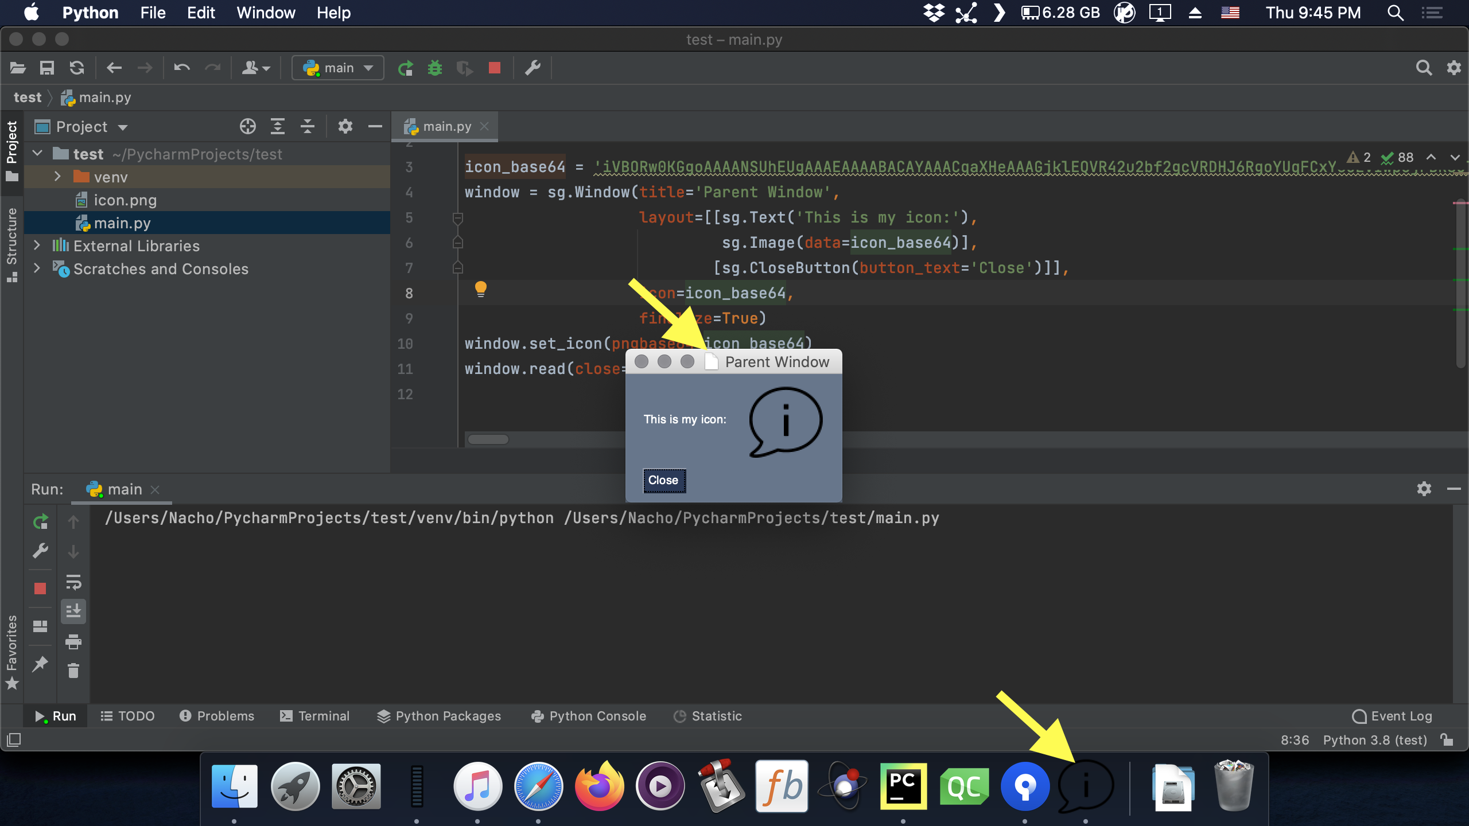The height and width of the screenshot is (826, 1469).
Task: Click the test breadcrumb above the editor
Action: (x=28, y=97)
